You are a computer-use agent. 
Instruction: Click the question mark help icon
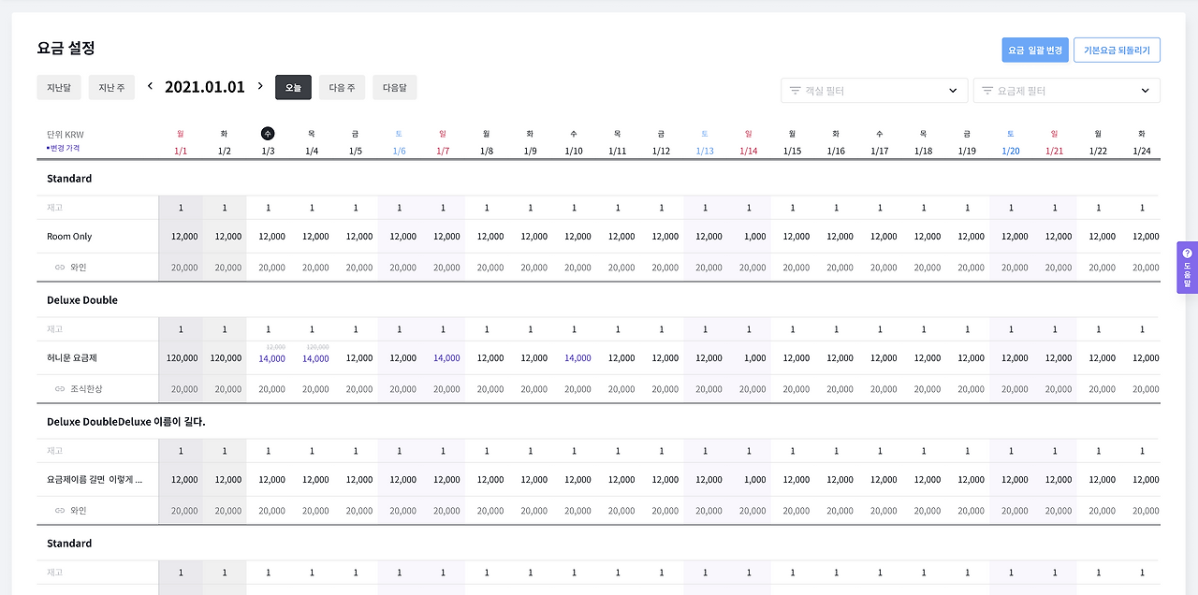(1188, 253)
